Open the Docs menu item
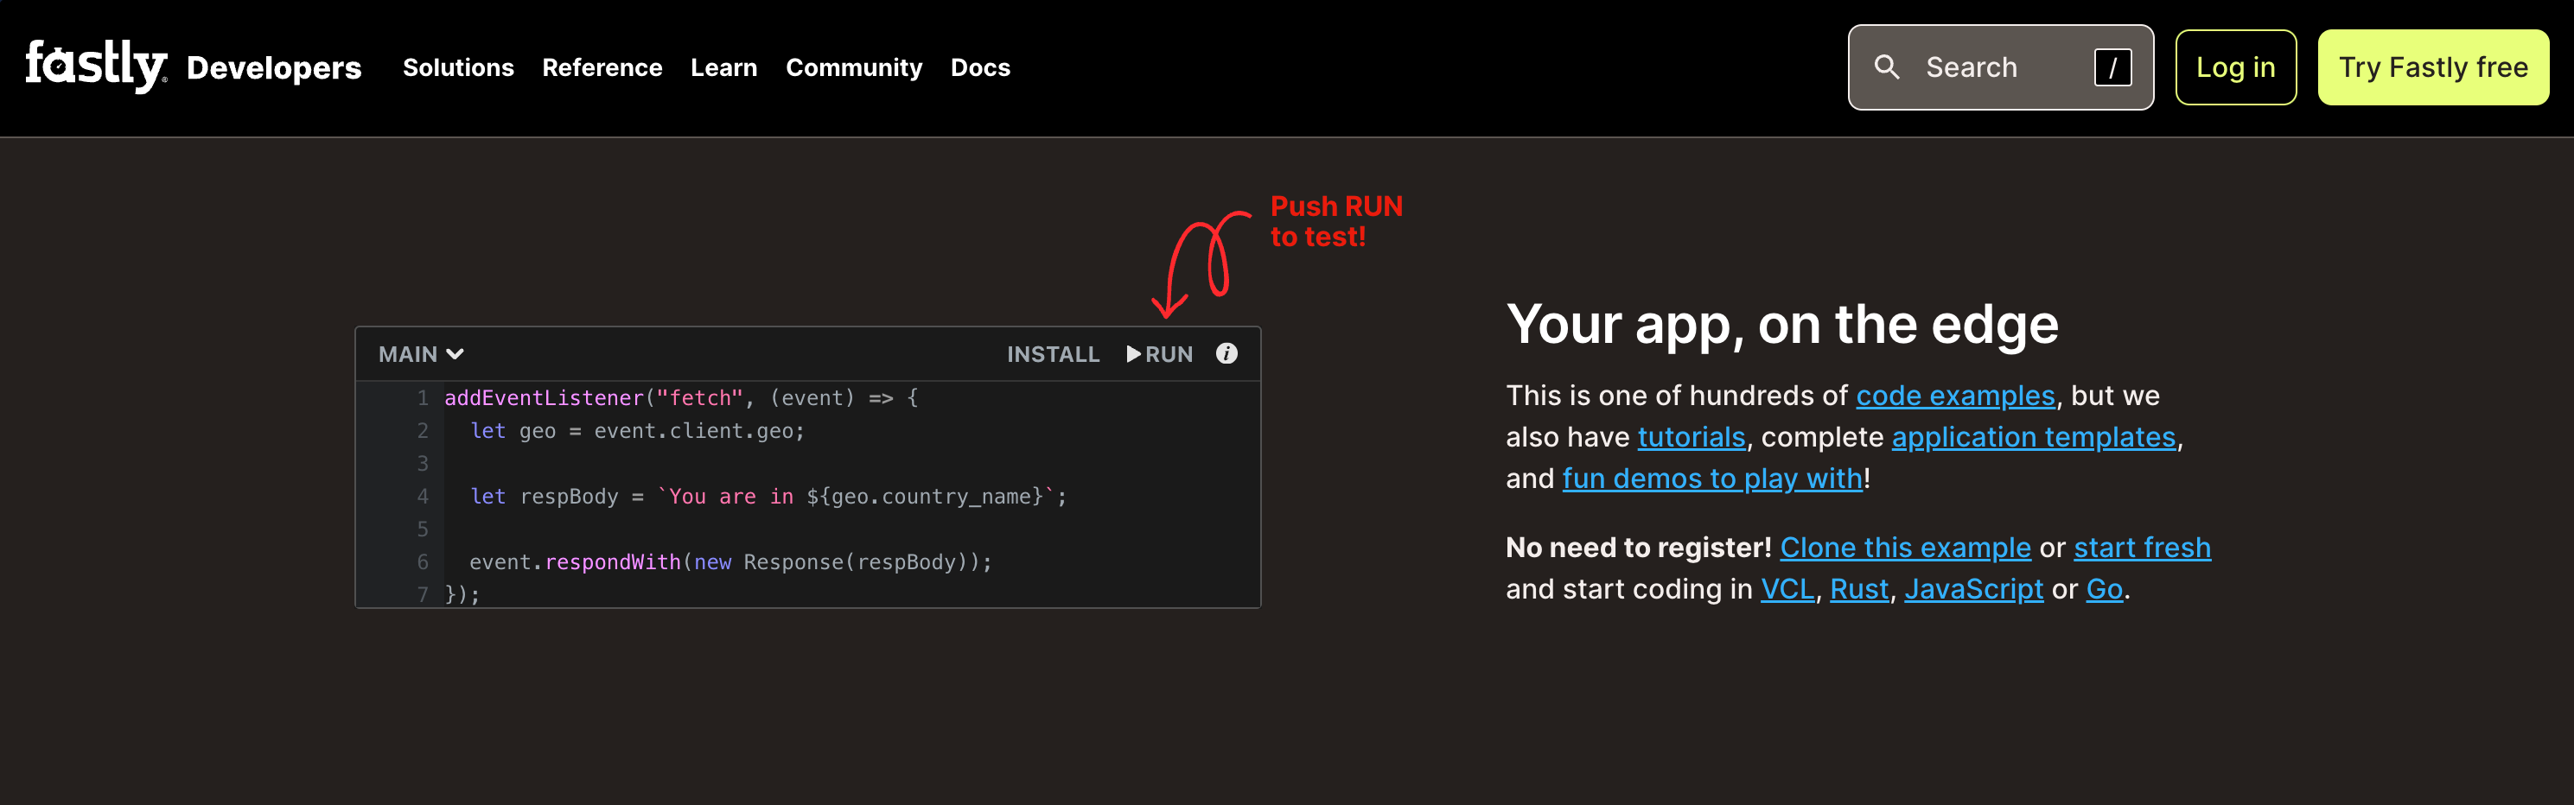 tap(980, 67)
